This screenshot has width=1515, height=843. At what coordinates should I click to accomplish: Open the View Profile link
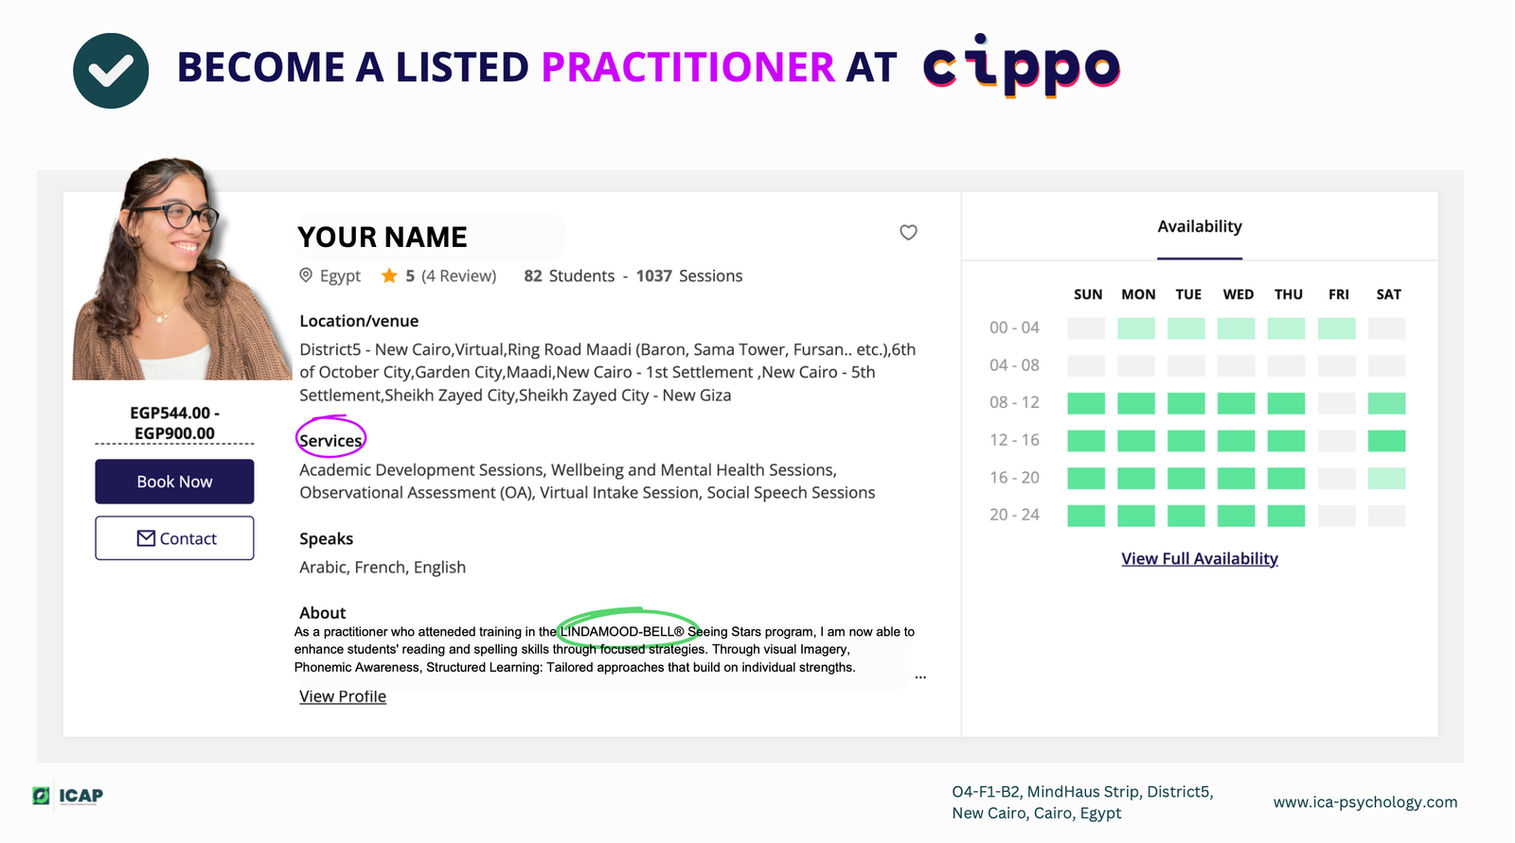(x=343, y=696)
